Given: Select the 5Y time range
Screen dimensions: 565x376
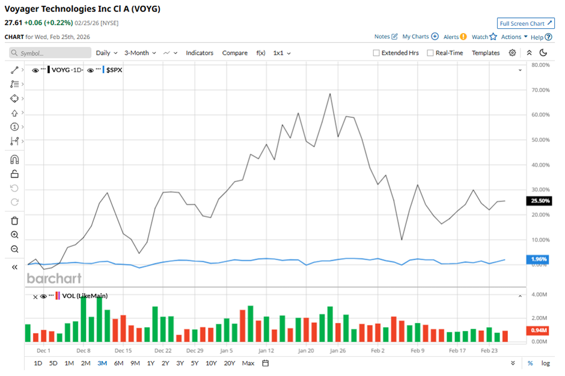Looking at the screenshot, I should 195,363.
